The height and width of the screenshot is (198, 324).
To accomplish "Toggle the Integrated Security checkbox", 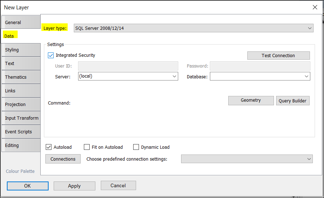I will tap(51, 55).
